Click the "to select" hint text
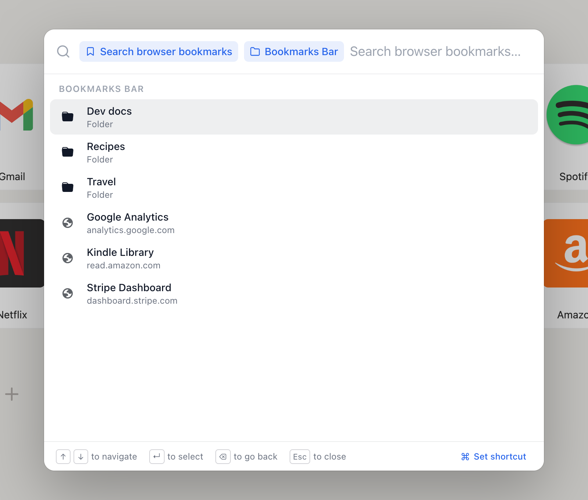This screenshot has width=588, height=500. pos(185,457)
